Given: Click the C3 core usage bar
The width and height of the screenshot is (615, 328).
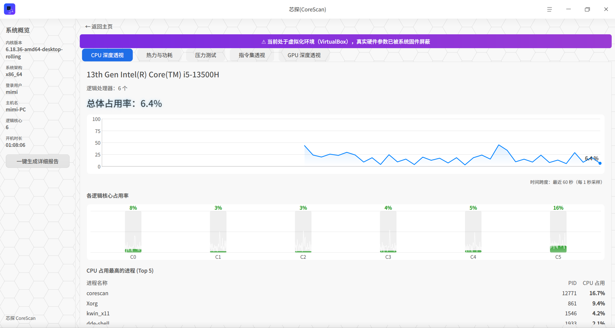Looking at the screenshot, I should (x=388, y=232).
